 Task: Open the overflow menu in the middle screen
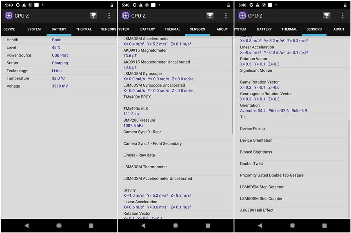pyautogui.click(x=226, y=15)
